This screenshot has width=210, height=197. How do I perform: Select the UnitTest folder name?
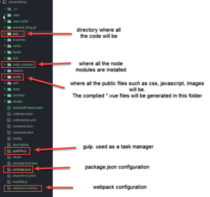click(x=19, y=95)
